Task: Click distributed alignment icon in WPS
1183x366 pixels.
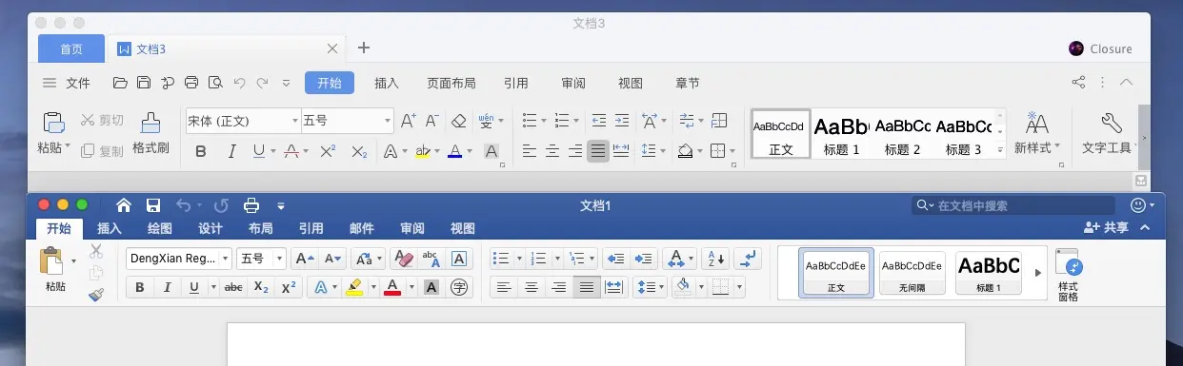Action: pyautogui.click(x=621, y=150)
